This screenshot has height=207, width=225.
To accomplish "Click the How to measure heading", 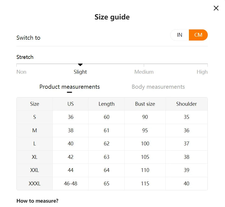I will [x=37, y=201].
